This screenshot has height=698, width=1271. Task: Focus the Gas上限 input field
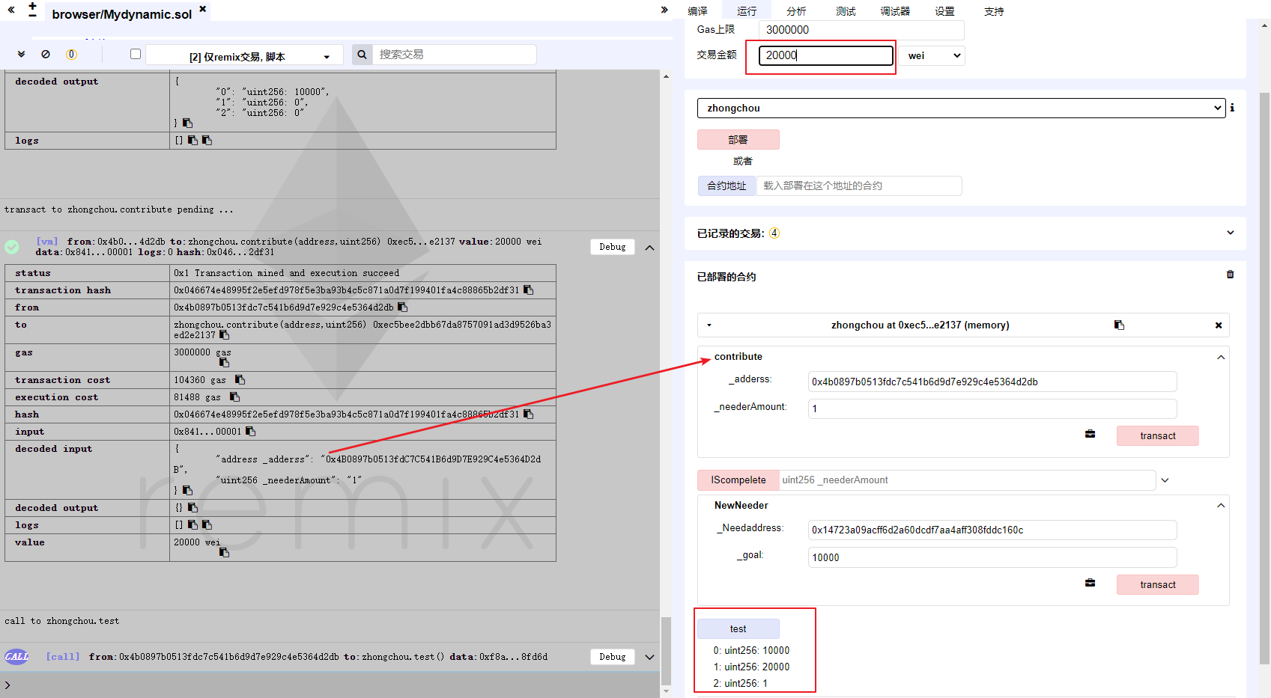click(861, 30)
